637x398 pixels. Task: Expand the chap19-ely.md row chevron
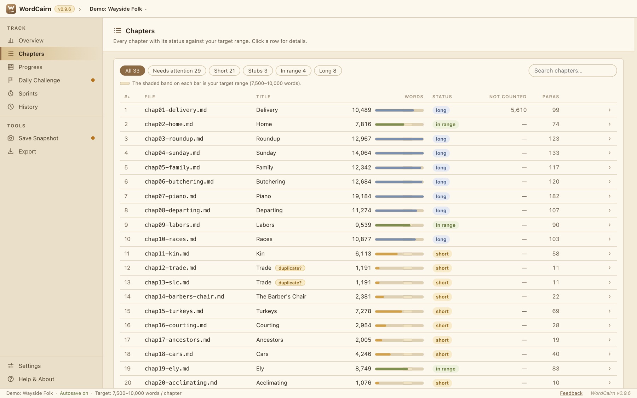click(609, 369)
